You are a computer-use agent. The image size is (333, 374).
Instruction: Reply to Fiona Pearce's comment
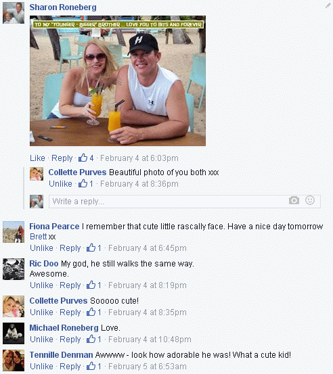coord(70,248)
